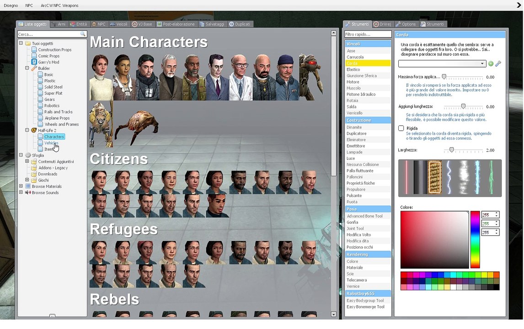
Task: Choose Easy Bodygroup Tool
Action: 368,301
